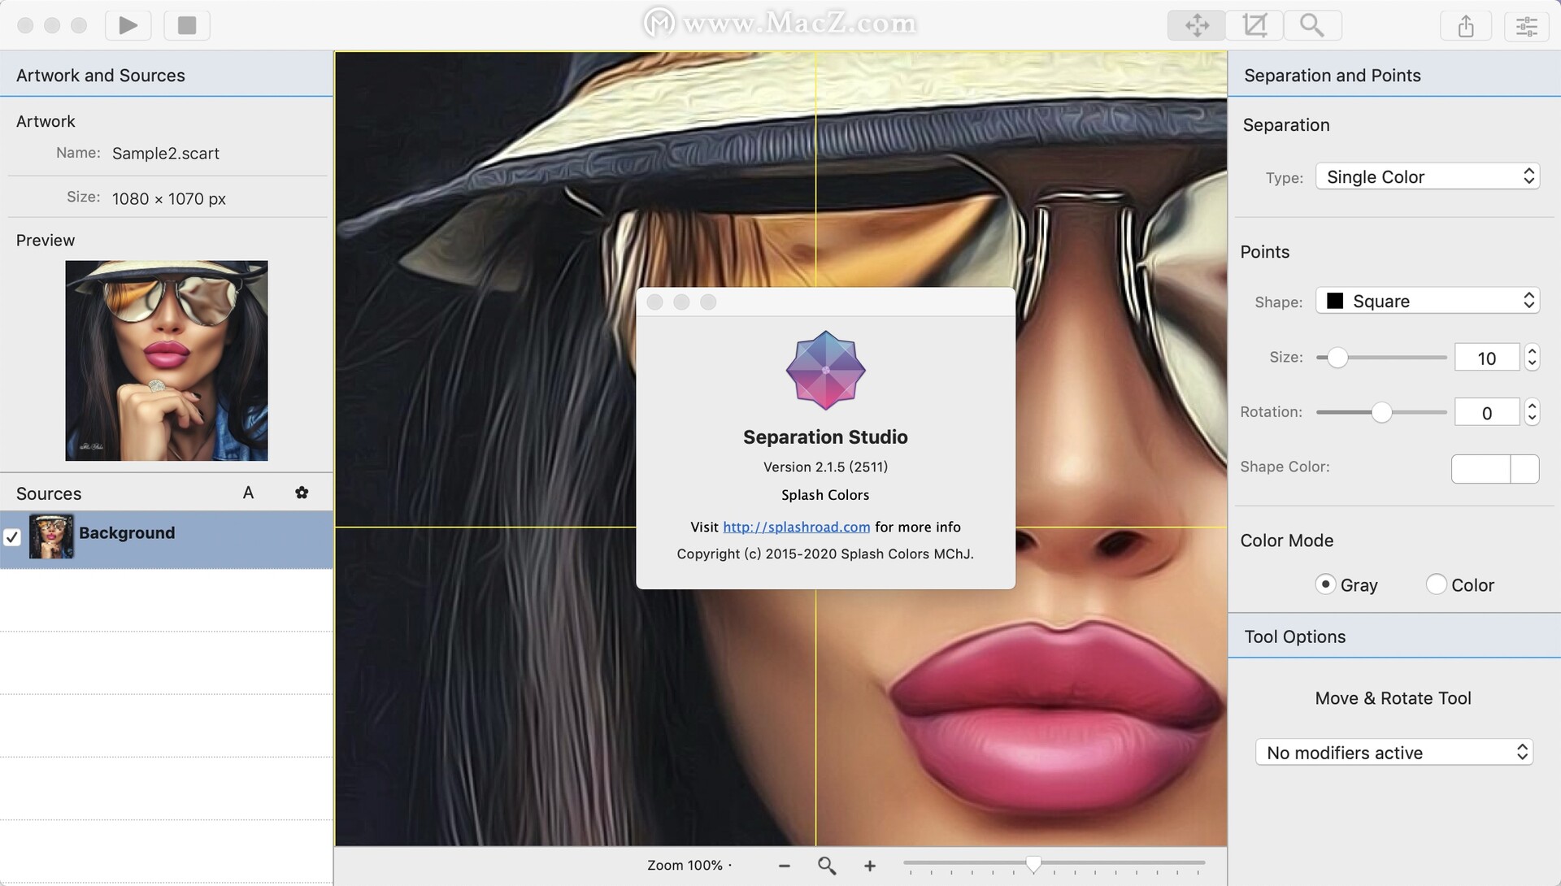1561x886 pixels.
Task: Click the Play button in toolbar
Action: (128, 25)
